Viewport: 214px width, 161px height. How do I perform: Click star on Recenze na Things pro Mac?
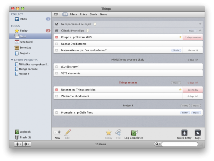(x=180, y=90)
